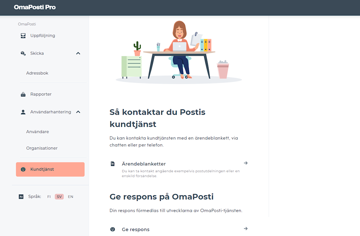Open Adressbok under Skicka
The width and height of the screenshot is (360, 236).
pyautogui.click(x=37, y=73)
